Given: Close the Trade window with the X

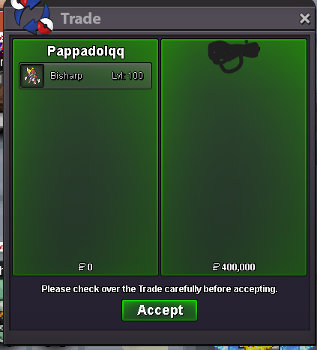Looking at the screenshot, I should [304, 19].
